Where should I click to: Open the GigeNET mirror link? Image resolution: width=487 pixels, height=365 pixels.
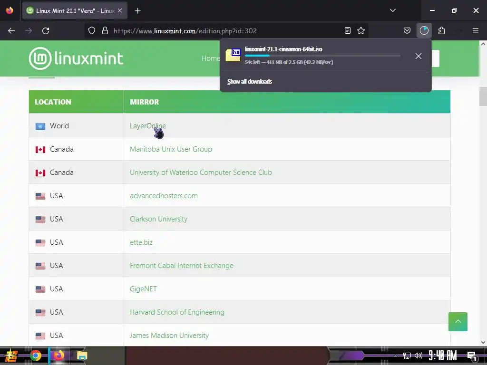tap(143, 288)
